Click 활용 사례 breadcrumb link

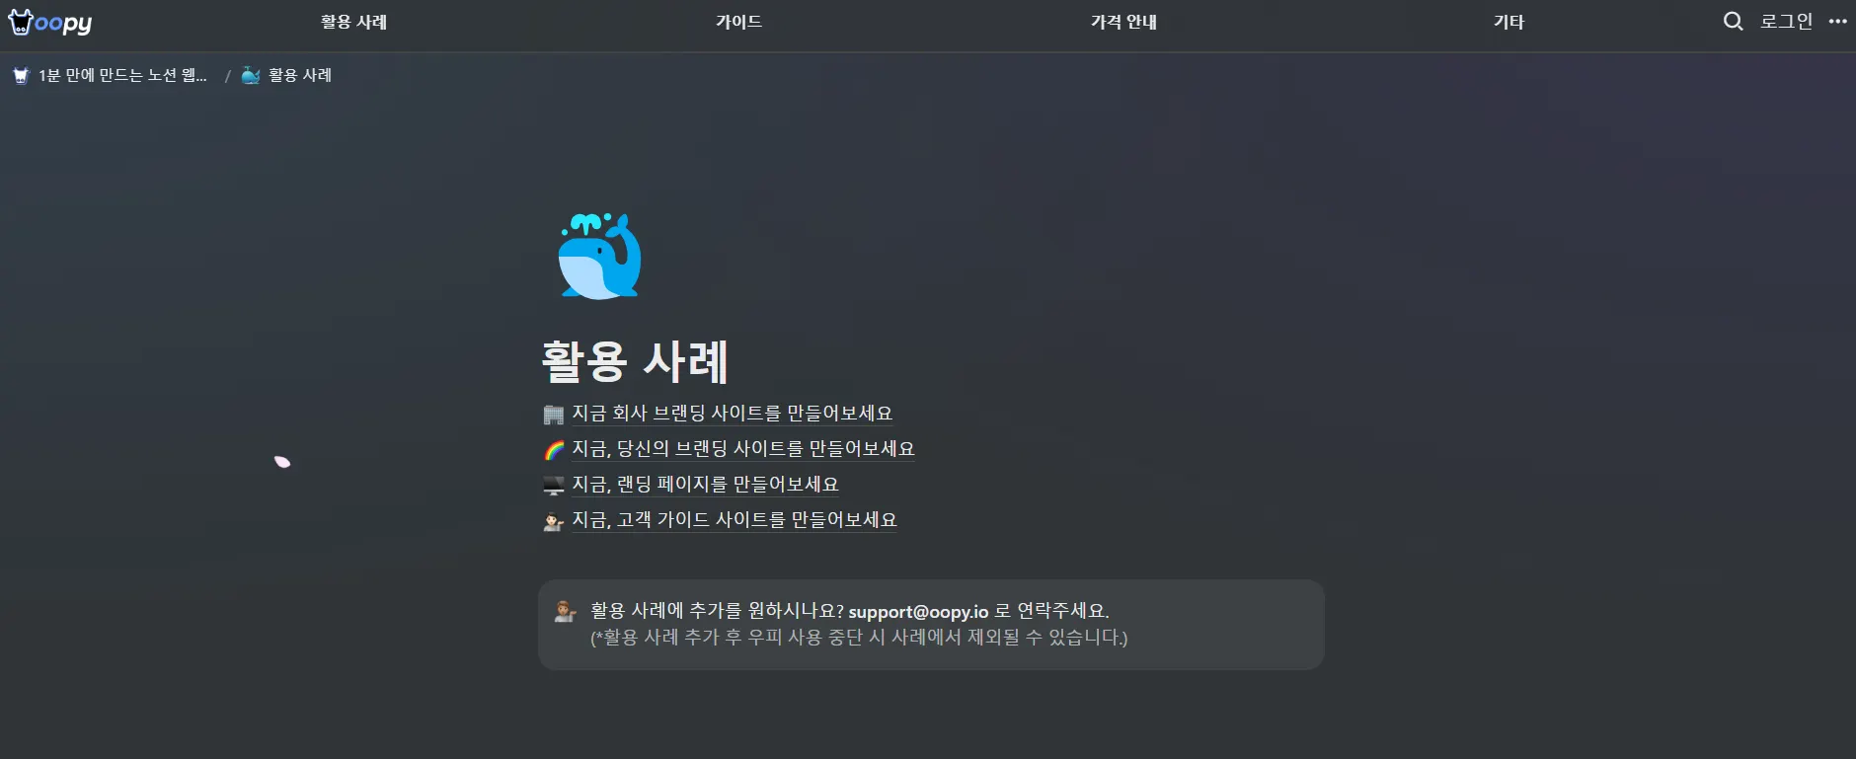coord(300,75)
